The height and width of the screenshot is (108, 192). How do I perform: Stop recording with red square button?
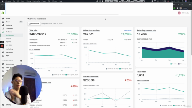click(x=2, y=46)
